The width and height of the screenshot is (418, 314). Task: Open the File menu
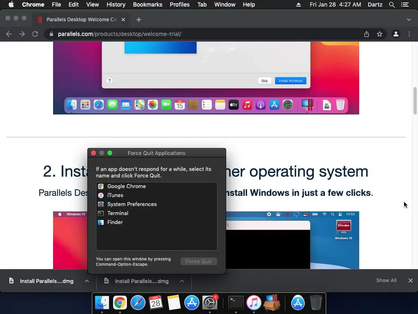point(56,4)
